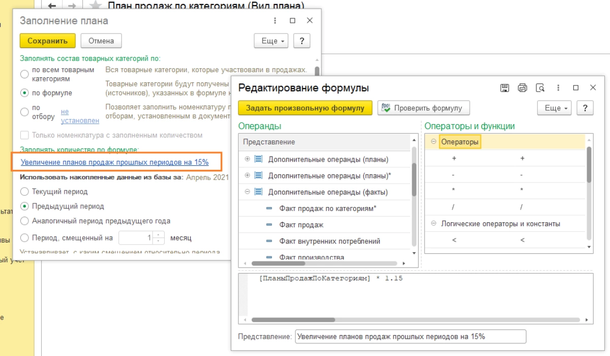The height and width of the screenshot is (356, 610).
Task: Select the Факт производства operand
Action: tap(312, 257)
